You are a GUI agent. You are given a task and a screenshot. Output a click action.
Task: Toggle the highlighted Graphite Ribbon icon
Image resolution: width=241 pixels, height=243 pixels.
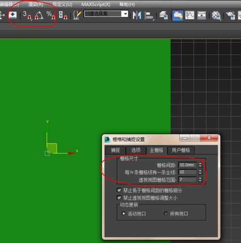coord(177,15)
